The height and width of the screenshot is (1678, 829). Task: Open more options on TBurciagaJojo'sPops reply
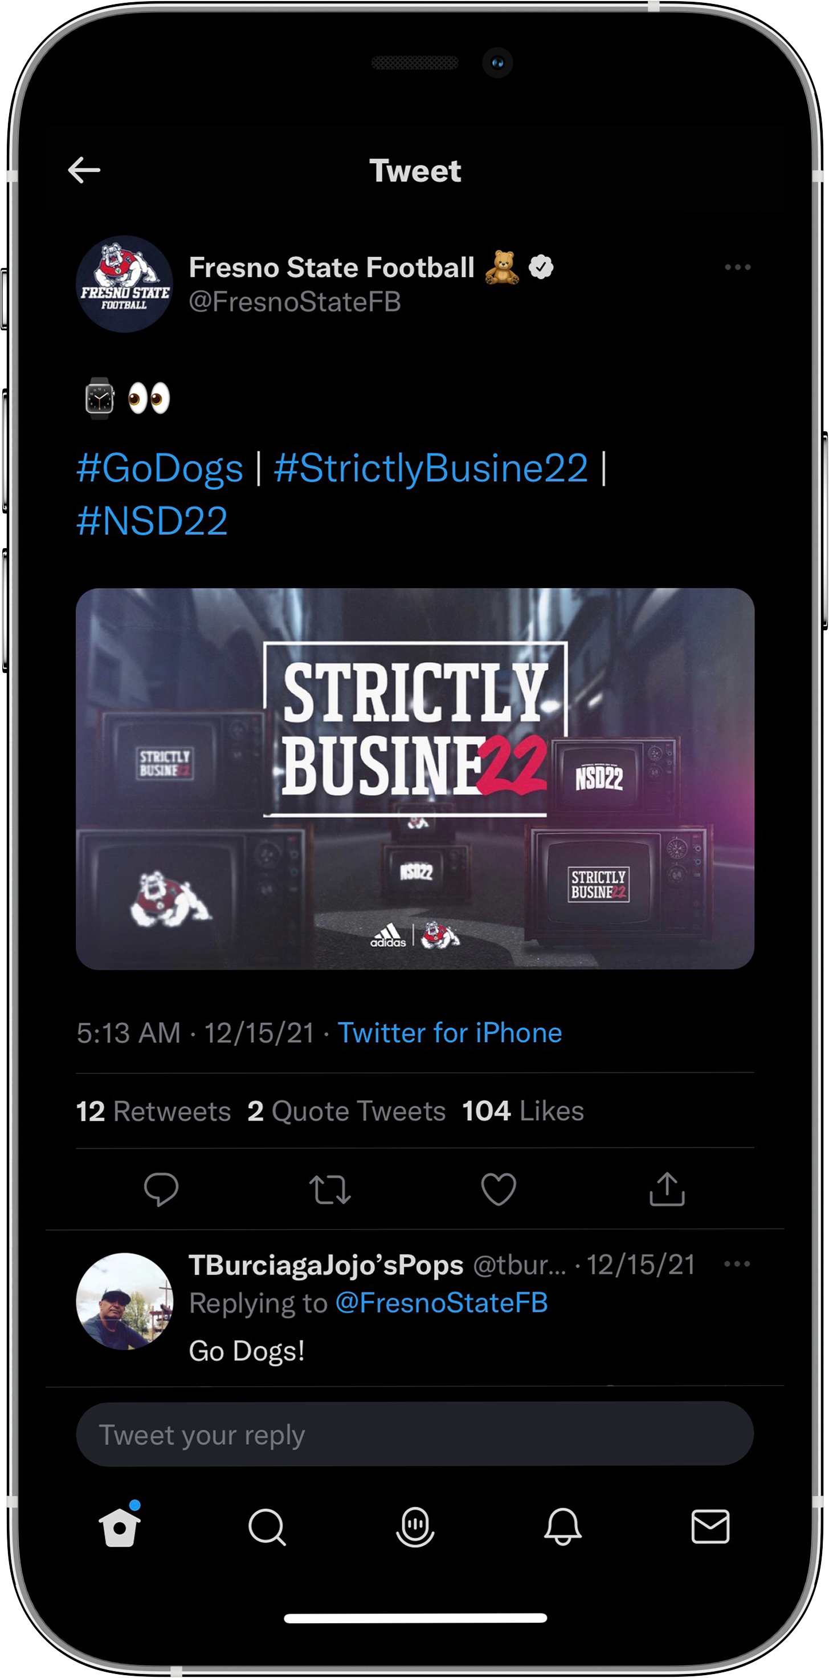[737, 1264]
